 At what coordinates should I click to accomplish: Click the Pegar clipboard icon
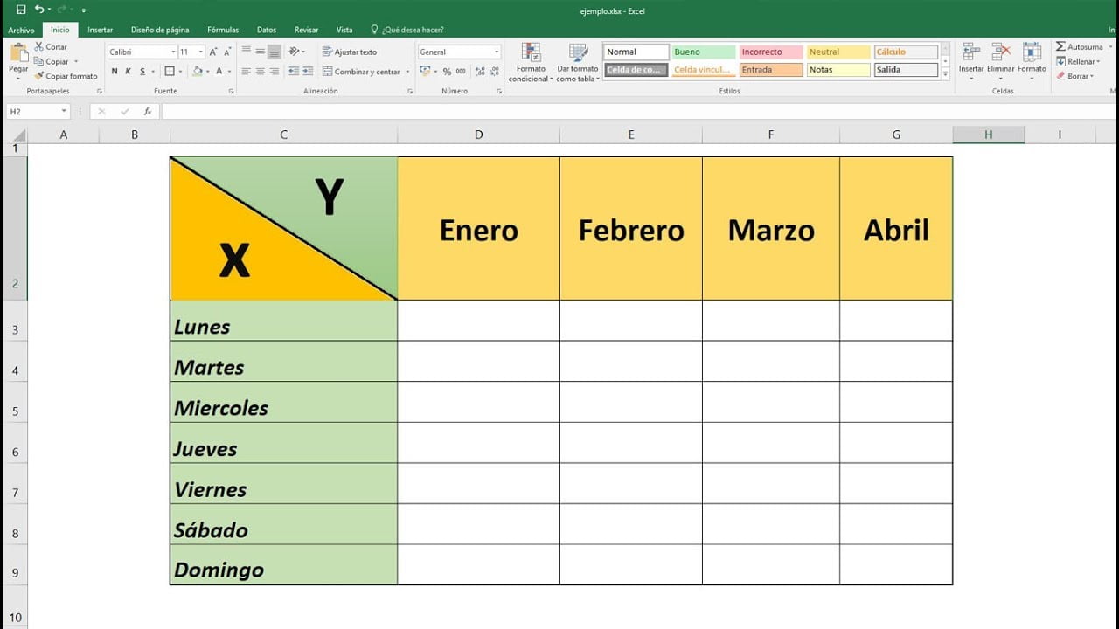pos(18,53)
